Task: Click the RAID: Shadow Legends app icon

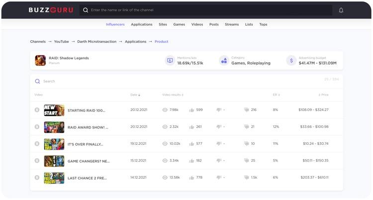Action: click(40, 60)
